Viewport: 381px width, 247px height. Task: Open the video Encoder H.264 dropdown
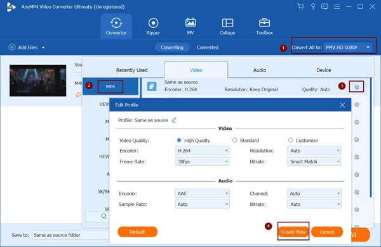202,151
